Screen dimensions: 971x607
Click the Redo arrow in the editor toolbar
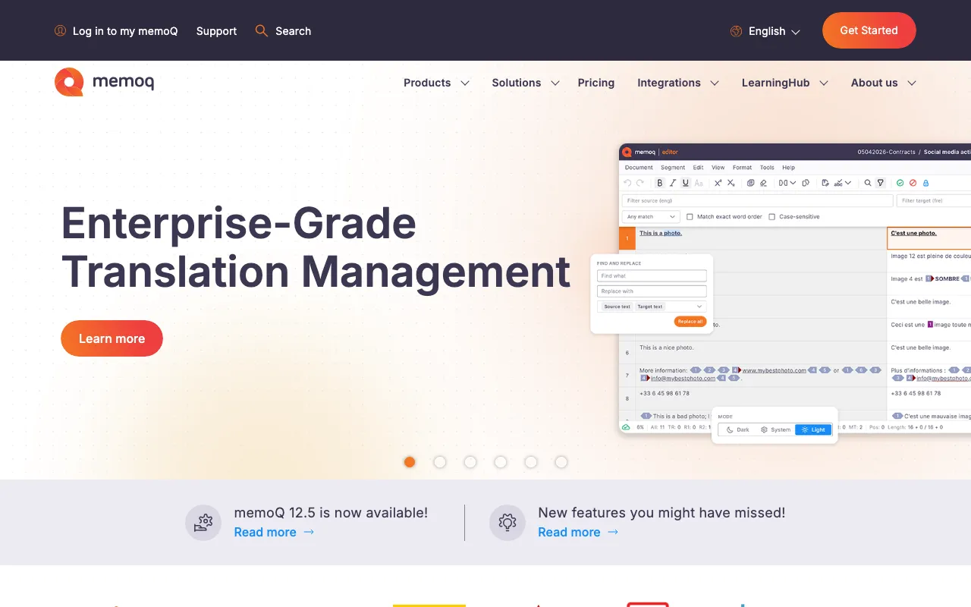coord(639,183)
